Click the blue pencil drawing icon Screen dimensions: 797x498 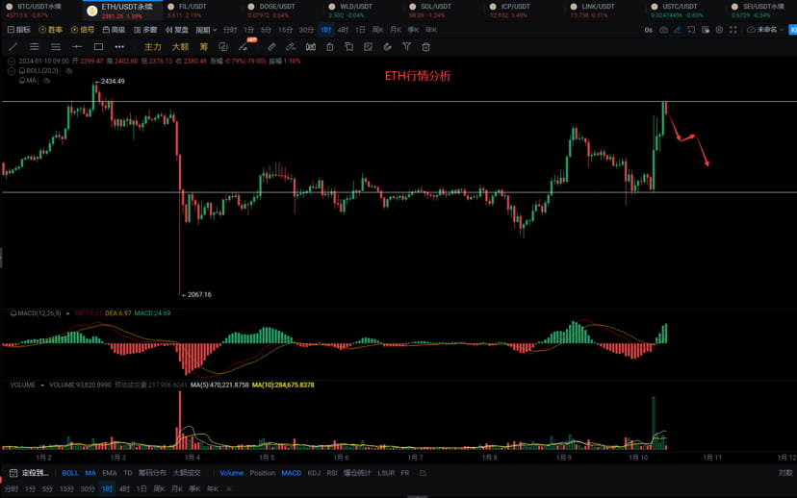tap(678, 30)
